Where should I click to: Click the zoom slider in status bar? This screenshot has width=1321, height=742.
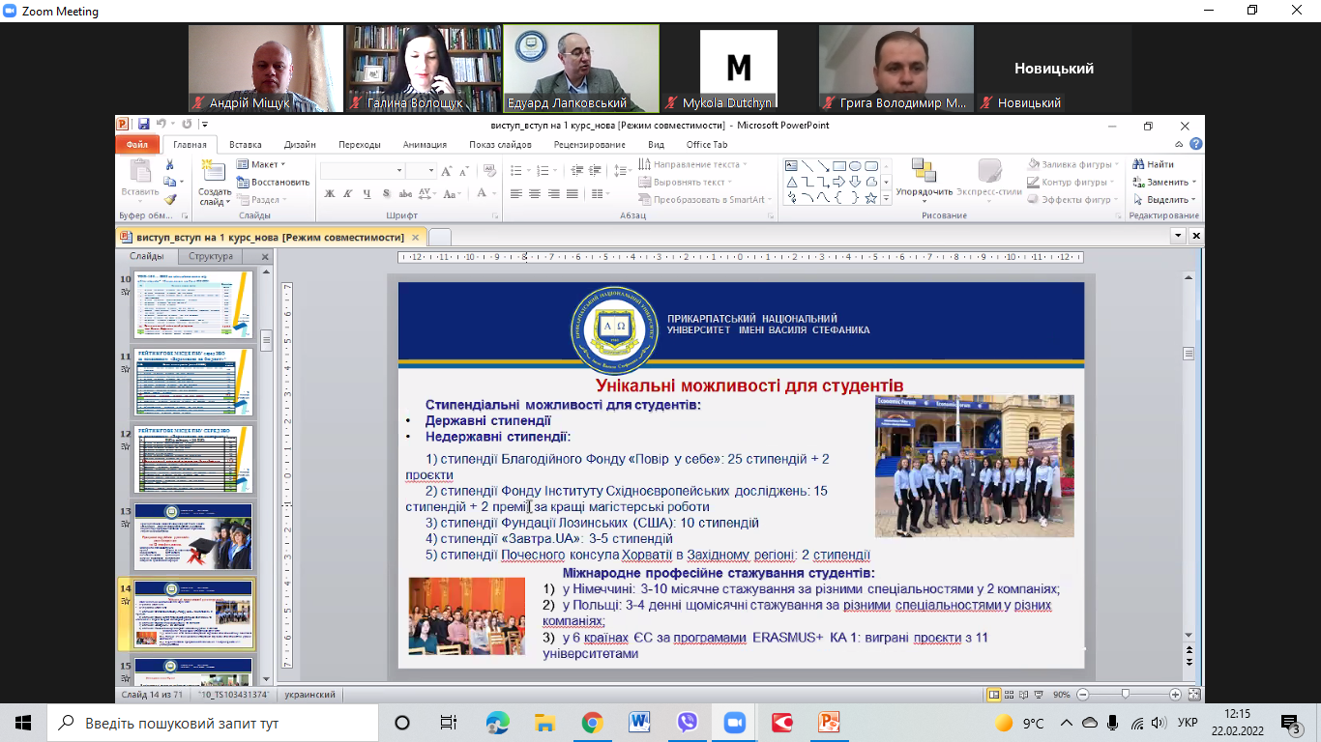[1125, 695]
